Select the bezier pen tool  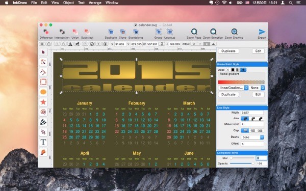pos(43,72)
